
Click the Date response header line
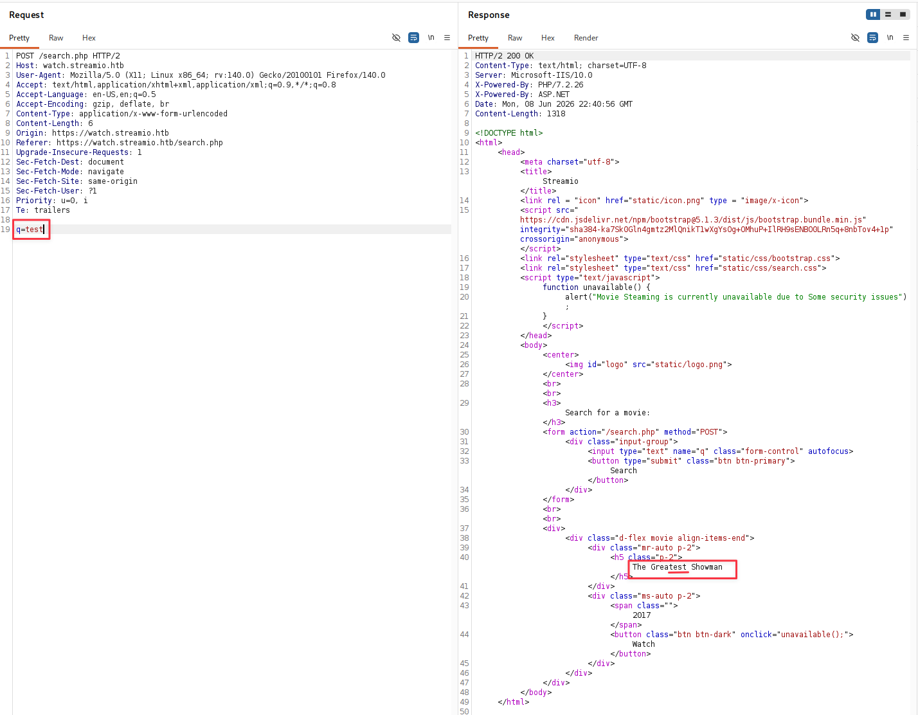[553, 104]
